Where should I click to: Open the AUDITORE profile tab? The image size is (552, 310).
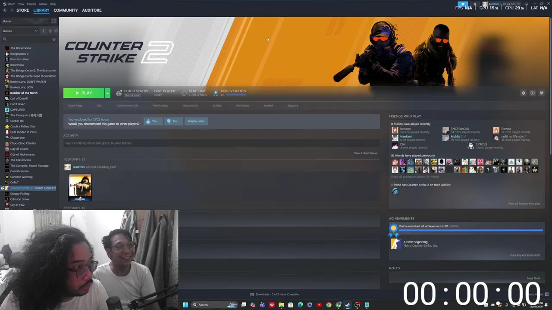point(92,10)
